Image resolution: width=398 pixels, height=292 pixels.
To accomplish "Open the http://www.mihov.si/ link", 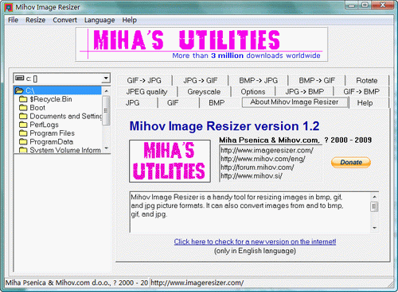I will (x=252, y=175).
